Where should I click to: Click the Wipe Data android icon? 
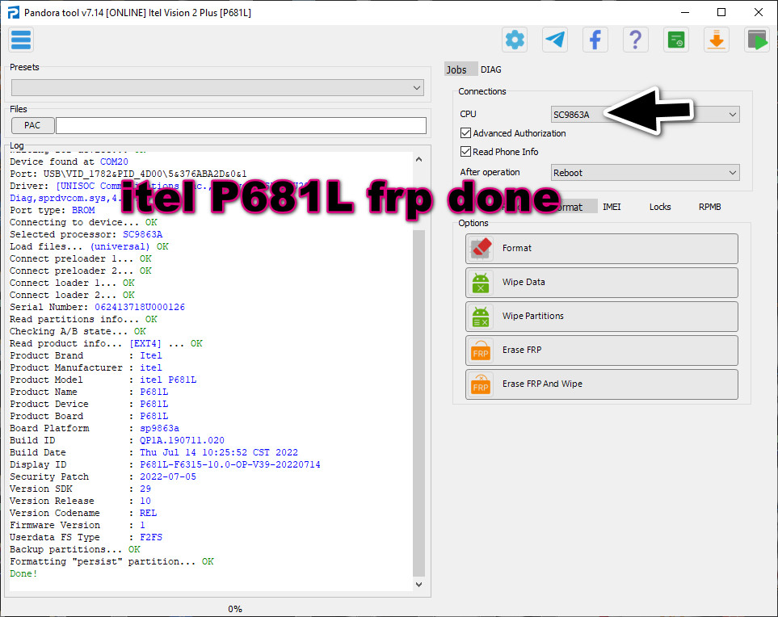(x=481, y=282)
